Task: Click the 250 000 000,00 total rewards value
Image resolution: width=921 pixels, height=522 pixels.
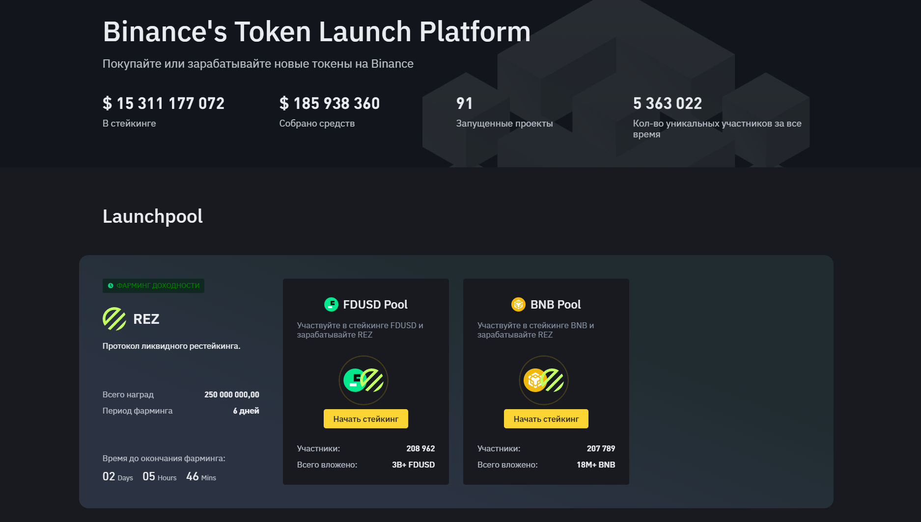Action: point(232,394)
